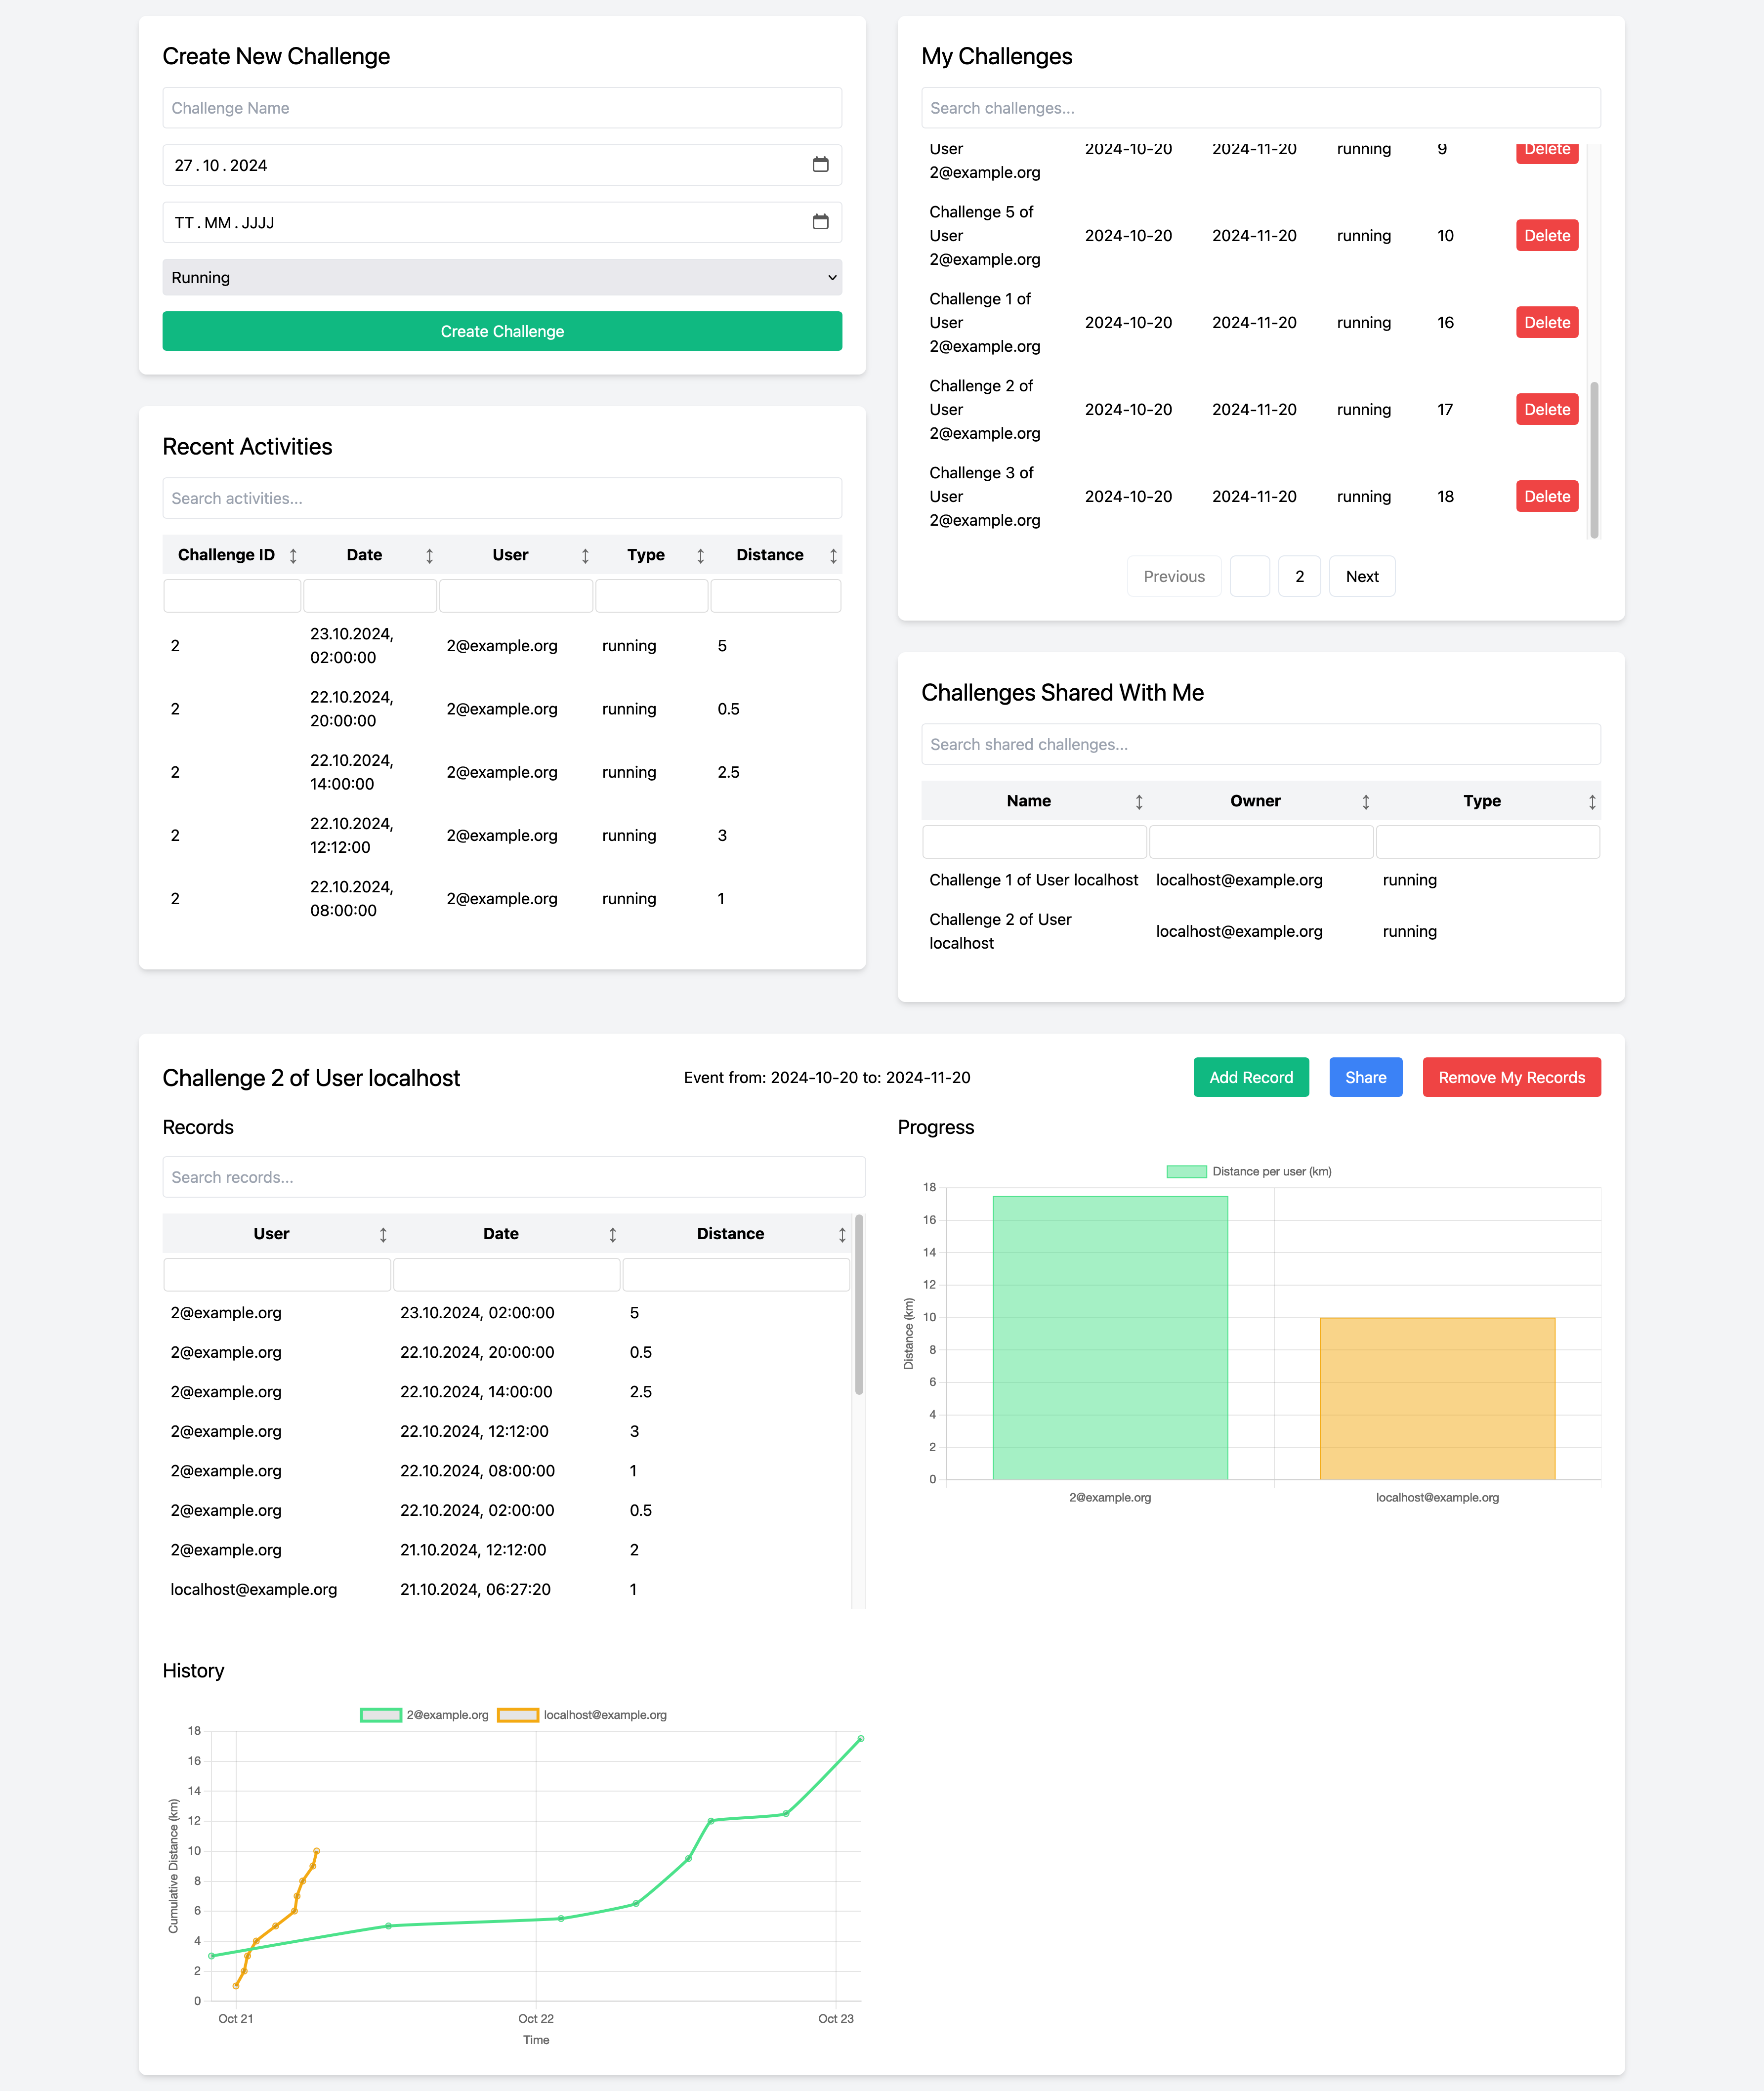Click the Add Record button
Image resolution: width=1764 pixels, height=2091 pixels.
click(x=1251, y=1077)
